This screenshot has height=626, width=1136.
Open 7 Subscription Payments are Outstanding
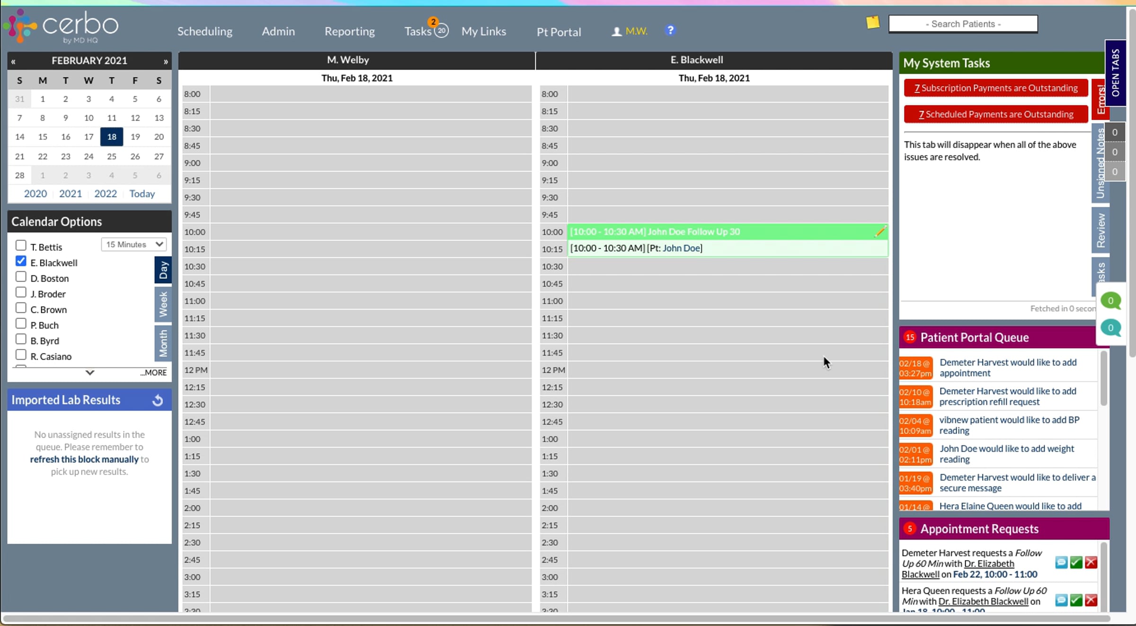coord(996,88)
